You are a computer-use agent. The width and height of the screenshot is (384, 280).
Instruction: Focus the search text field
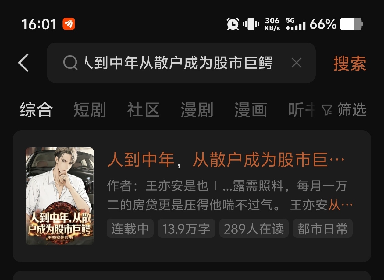(181, 63)
